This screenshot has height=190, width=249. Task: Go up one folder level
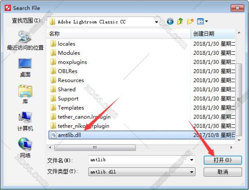point(180,21)
